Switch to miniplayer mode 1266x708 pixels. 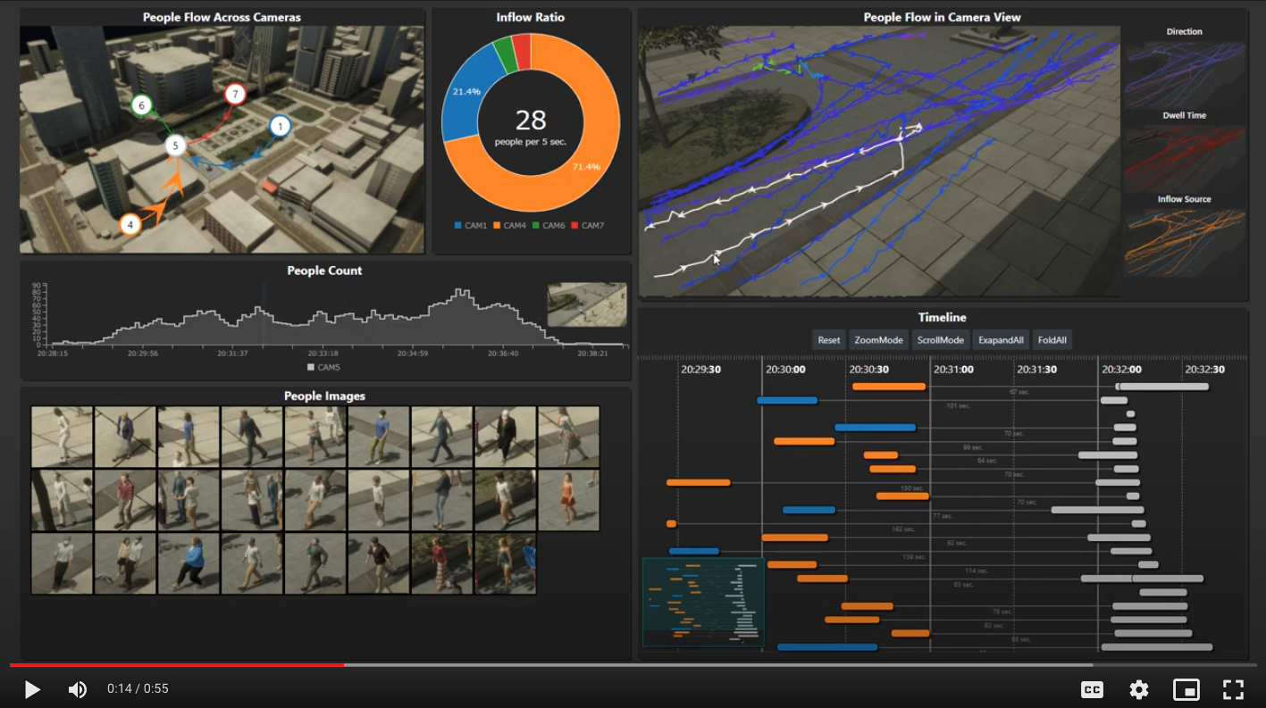point(1186,689)
